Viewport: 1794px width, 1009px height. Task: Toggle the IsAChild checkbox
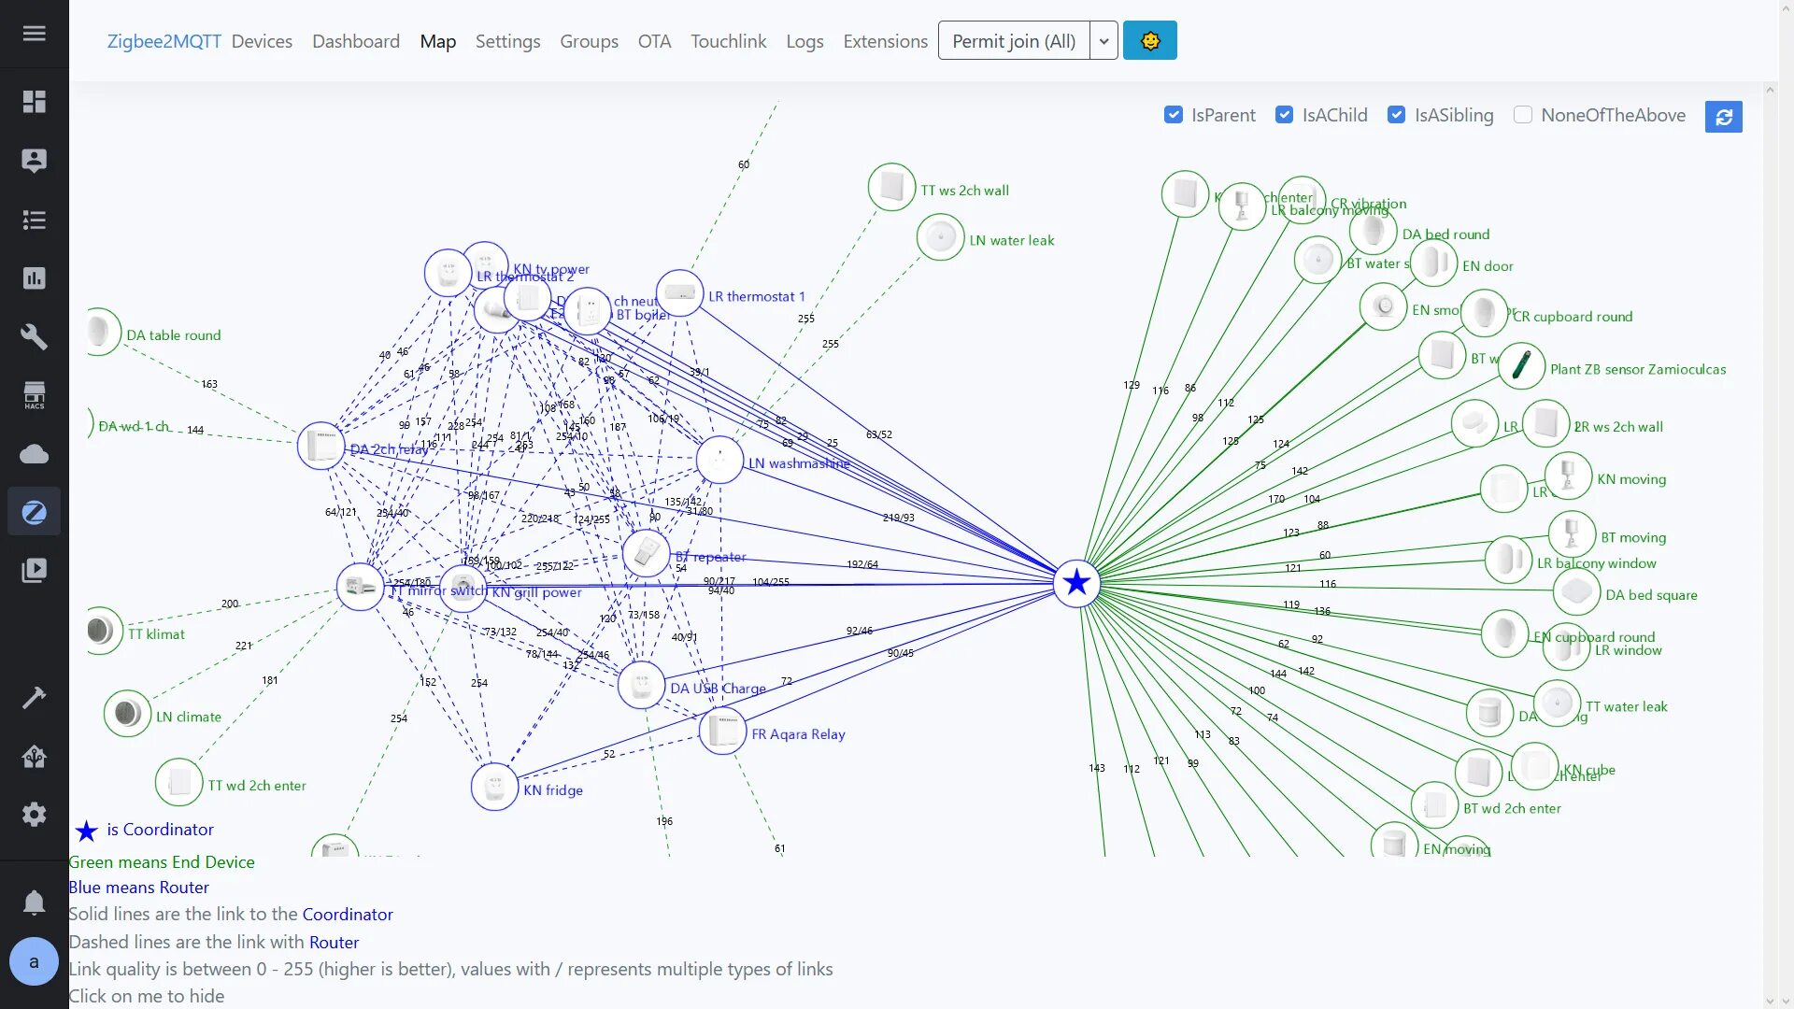pos(1285,115)
